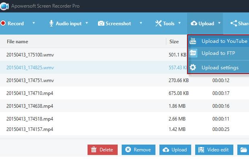Viewport: 249px width, 159px height.
Task: Click the red Delete button
Action: click(x=102, y=150)
